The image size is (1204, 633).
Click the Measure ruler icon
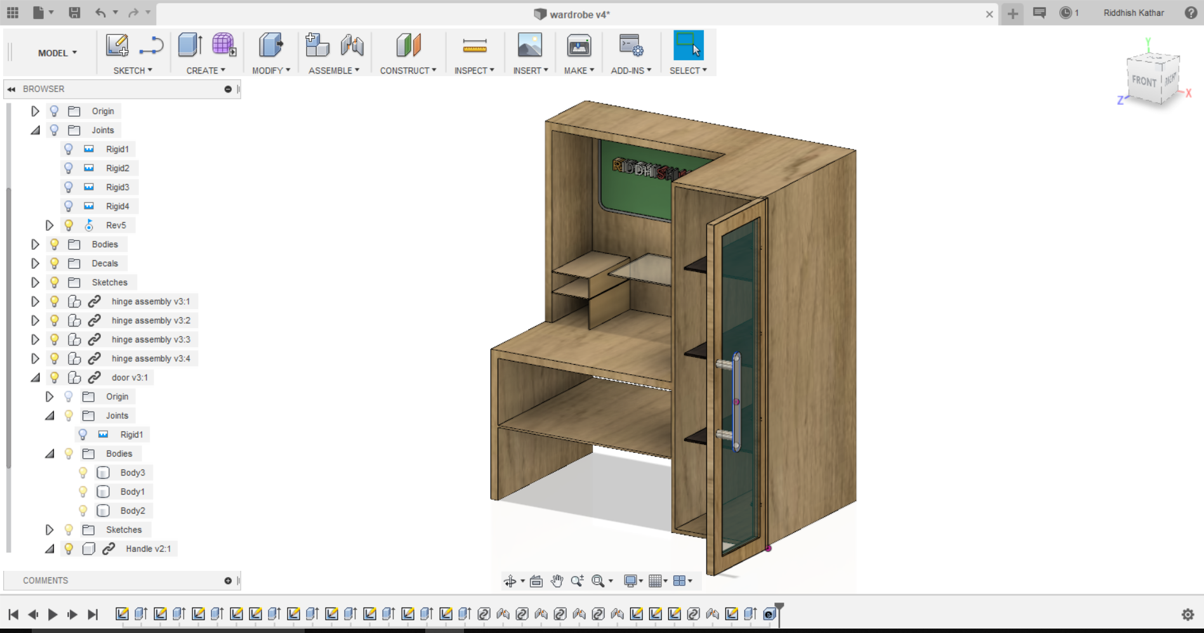(474, 46)
